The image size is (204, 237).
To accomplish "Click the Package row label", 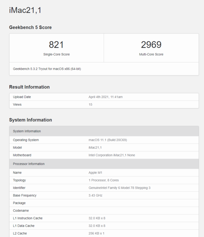I will pyautogui.click(x=19, y=203).
